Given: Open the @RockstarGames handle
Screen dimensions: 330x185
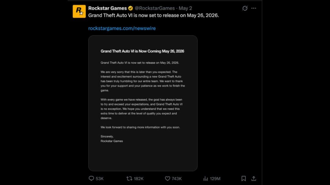Looking at the screenshot, I should [154, 8].
